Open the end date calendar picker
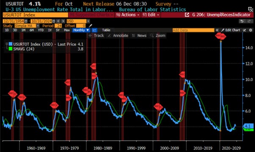255x152 pixels. point(54,21)
